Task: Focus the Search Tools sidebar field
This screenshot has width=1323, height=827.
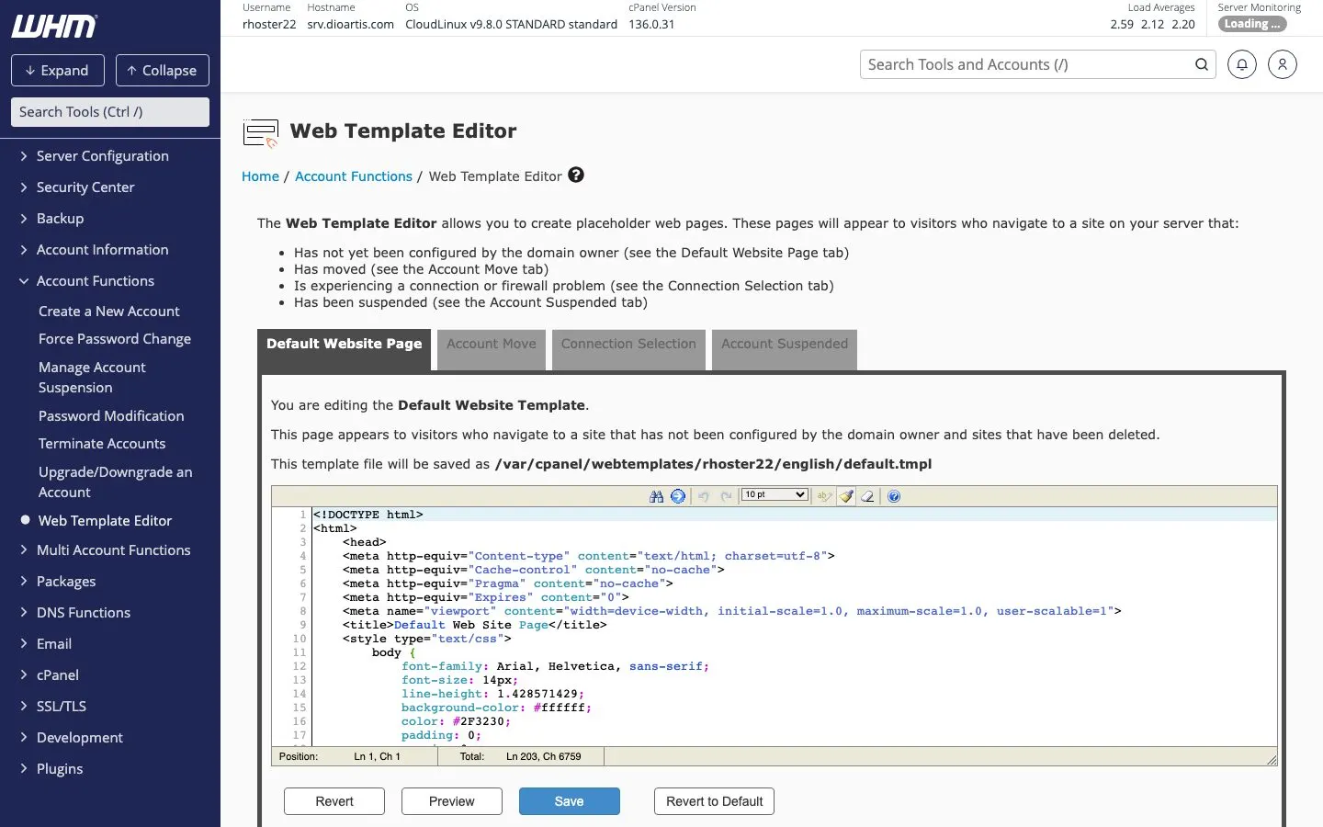Action: point(110,112)
